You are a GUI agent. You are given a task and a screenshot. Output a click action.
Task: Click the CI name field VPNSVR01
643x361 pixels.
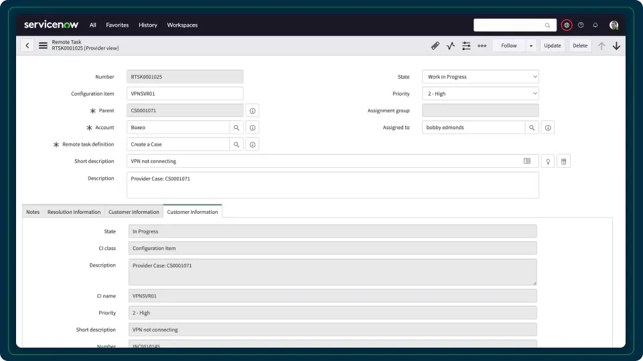click(x=333, y=296)
